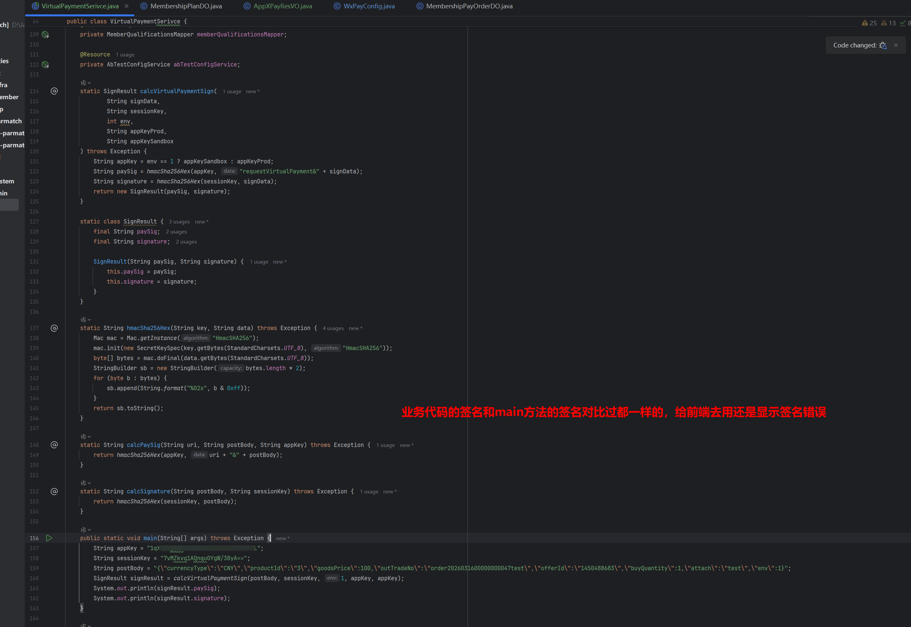Click the @ gutter icon at calcVirtualPaymentSign
The height and width of the screenshot is (627, 911).
[54, 91]
